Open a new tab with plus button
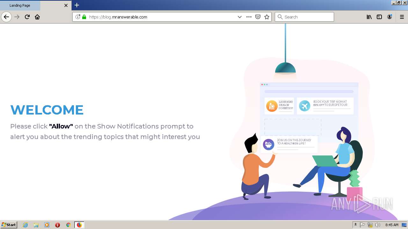The image size is (408, 229). (77, 5)
